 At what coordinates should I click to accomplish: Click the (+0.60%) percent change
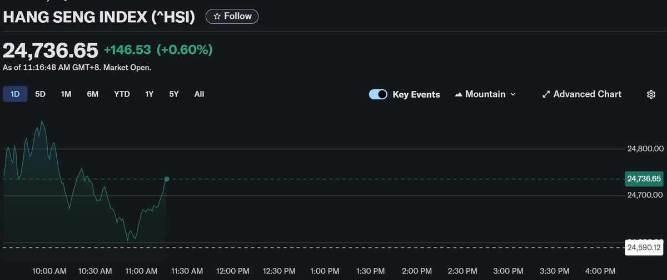[x=185, y=50]
